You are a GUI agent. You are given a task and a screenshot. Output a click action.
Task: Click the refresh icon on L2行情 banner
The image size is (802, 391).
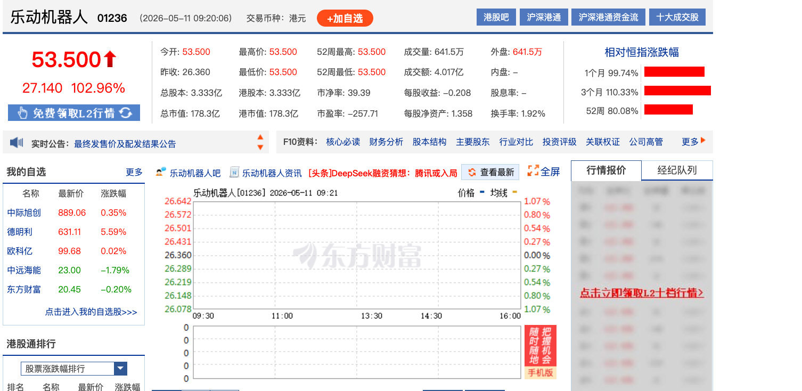click(126, 113)
